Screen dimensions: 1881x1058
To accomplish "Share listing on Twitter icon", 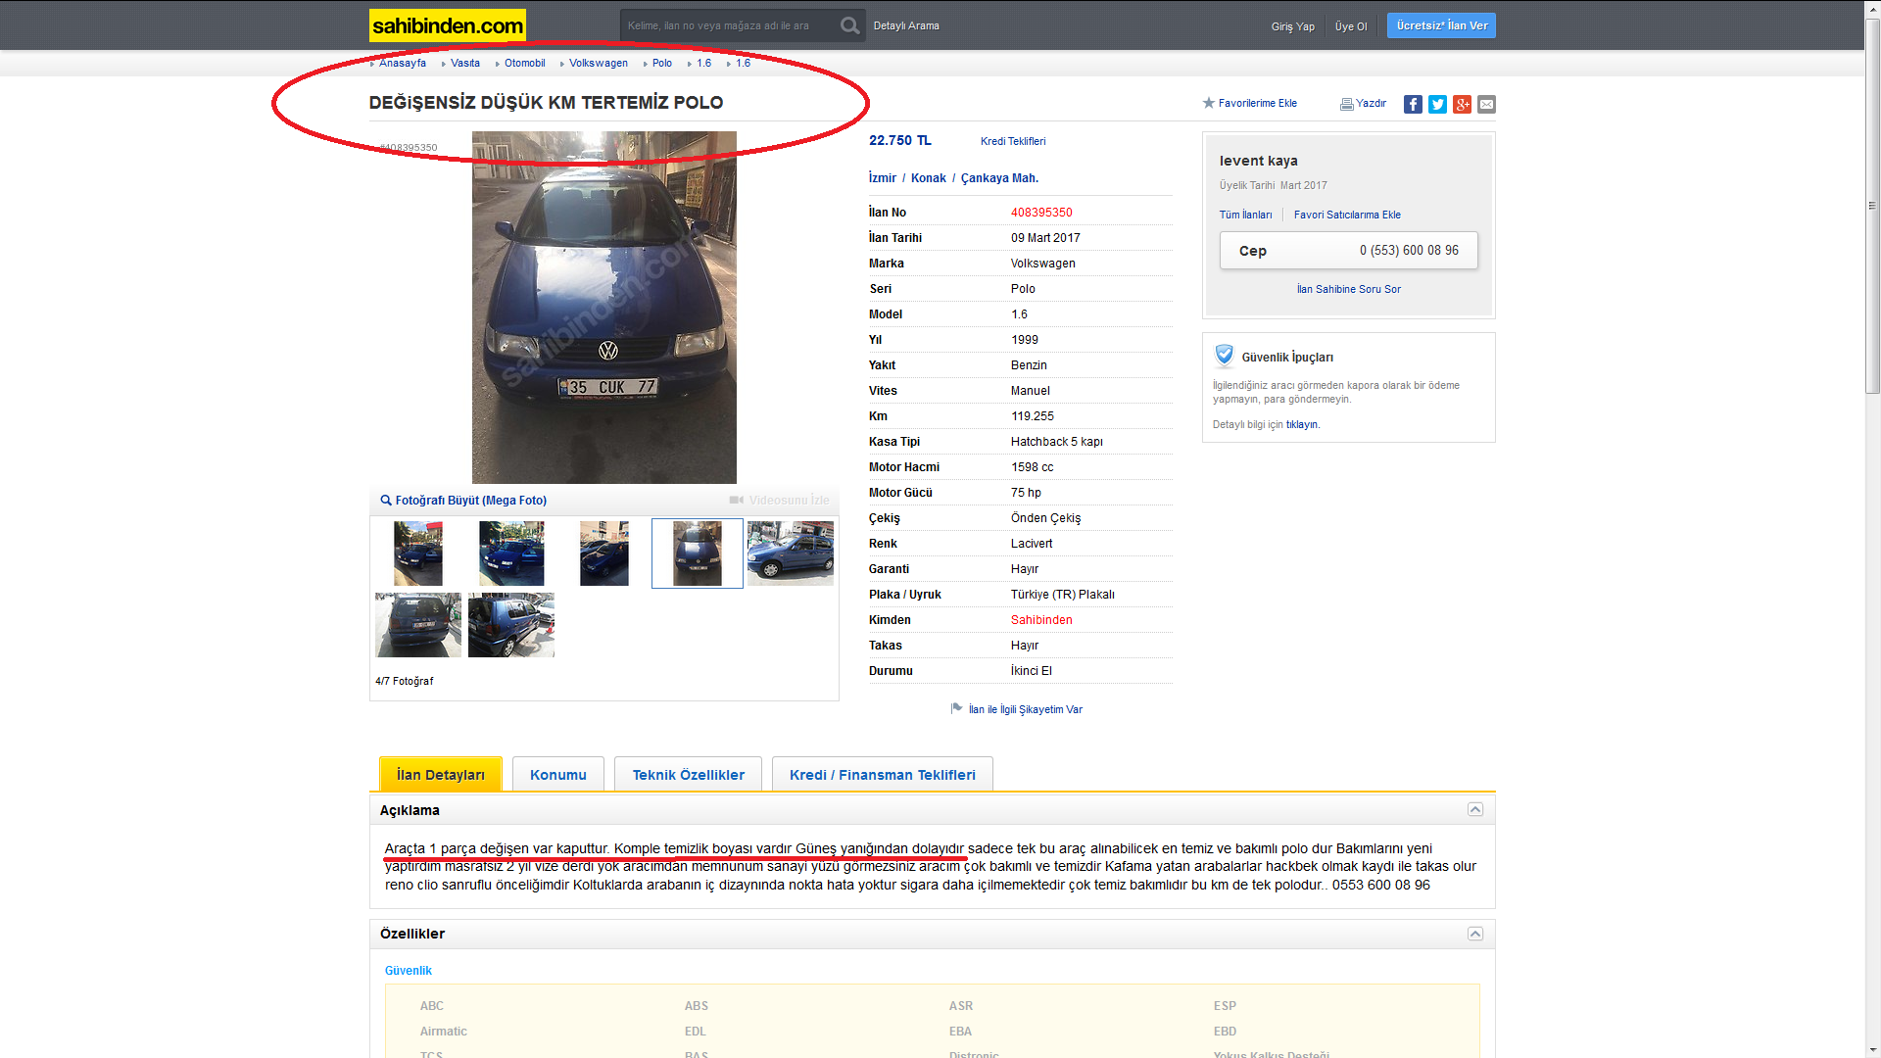I will tap(1437, 105).
